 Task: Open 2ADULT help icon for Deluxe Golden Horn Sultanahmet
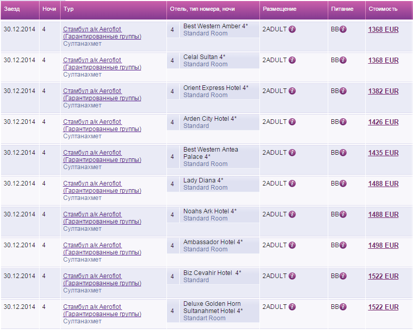tap(292, 307)
